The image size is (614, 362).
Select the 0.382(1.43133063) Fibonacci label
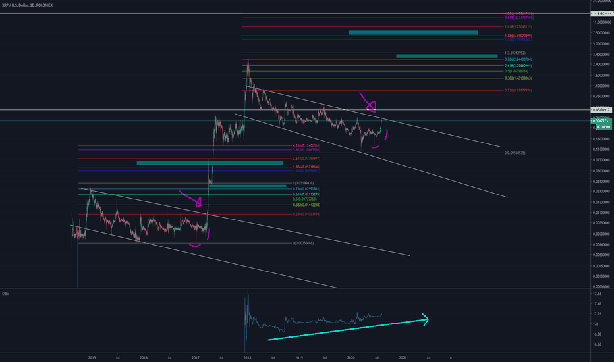coord(518,78)
